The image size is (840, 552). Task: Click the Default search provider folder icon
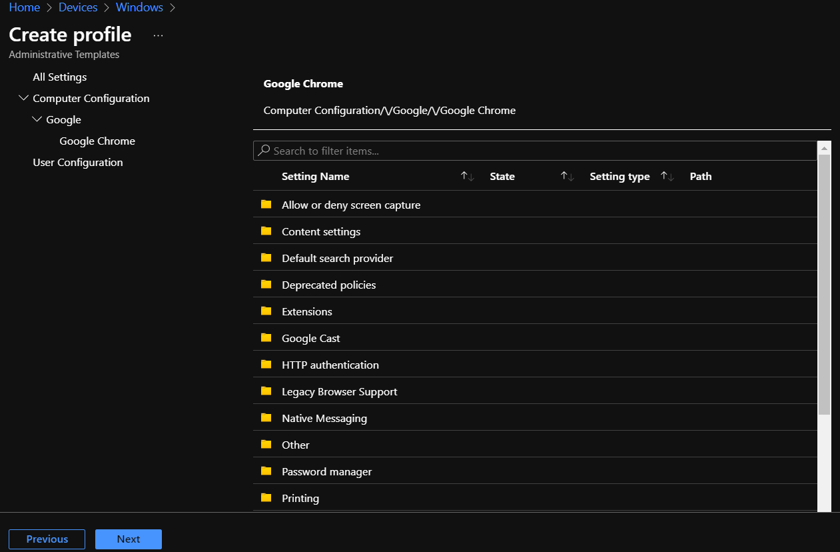click(266, 257)
